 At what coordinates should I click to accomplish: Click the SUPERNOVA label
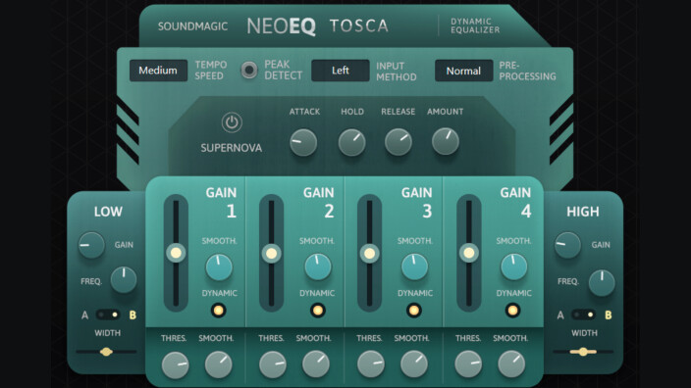232,148
